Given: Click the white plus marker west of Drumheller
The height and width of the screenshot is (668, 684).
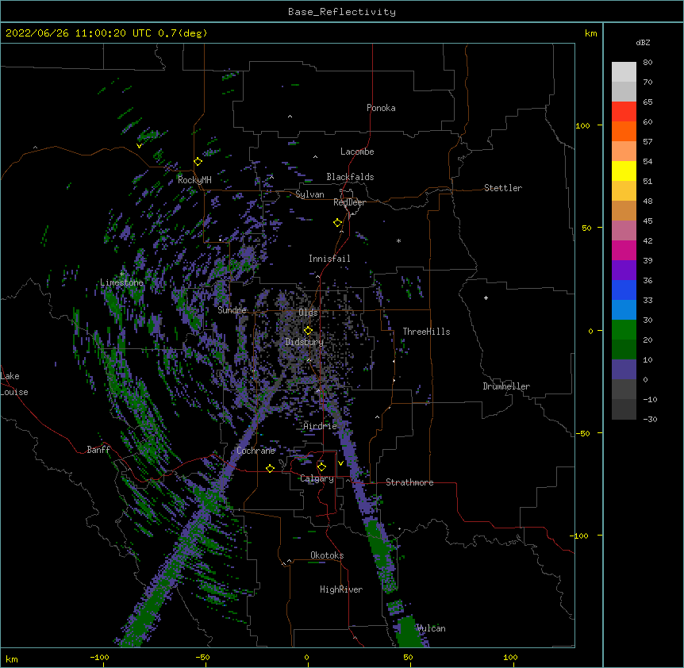Looking at the screenshot, I should (x=486, y=298).
